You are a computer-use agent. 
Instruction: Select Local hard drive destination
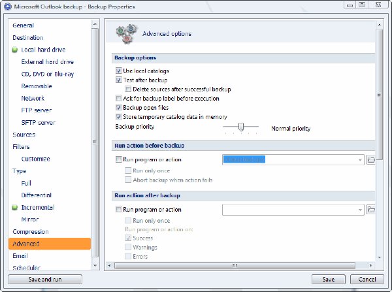(x=43, y=50)
